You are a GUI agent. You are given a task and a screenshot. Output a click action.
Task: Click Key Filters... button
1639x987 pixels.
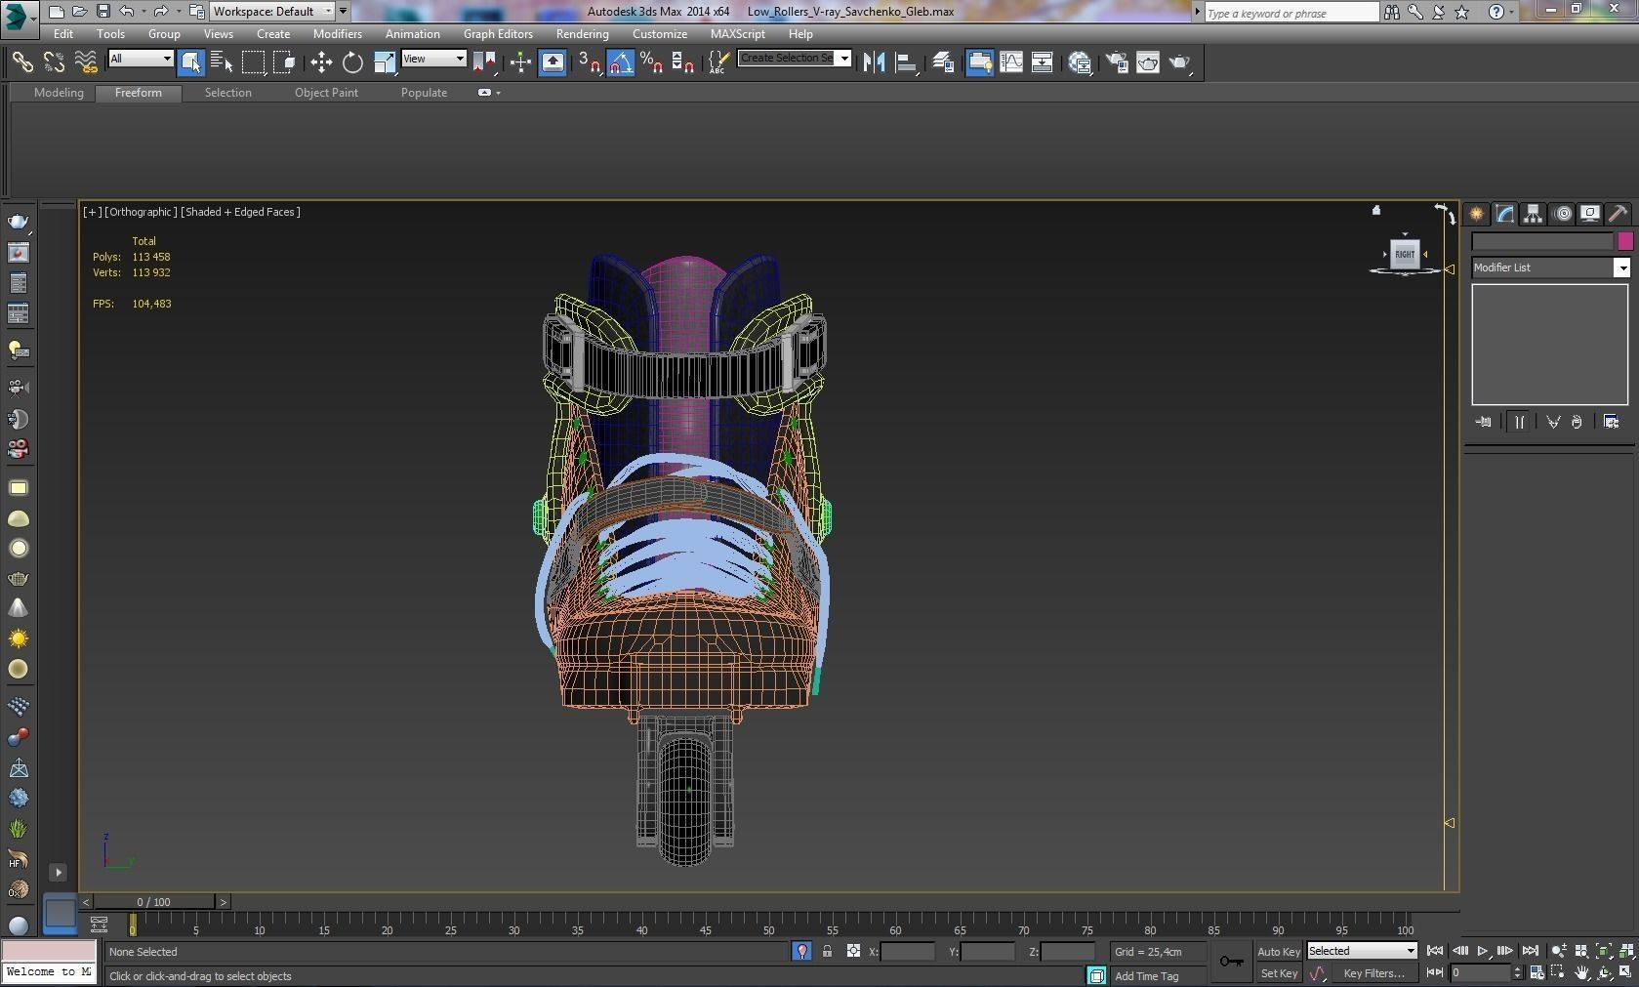click(1373, 972)
